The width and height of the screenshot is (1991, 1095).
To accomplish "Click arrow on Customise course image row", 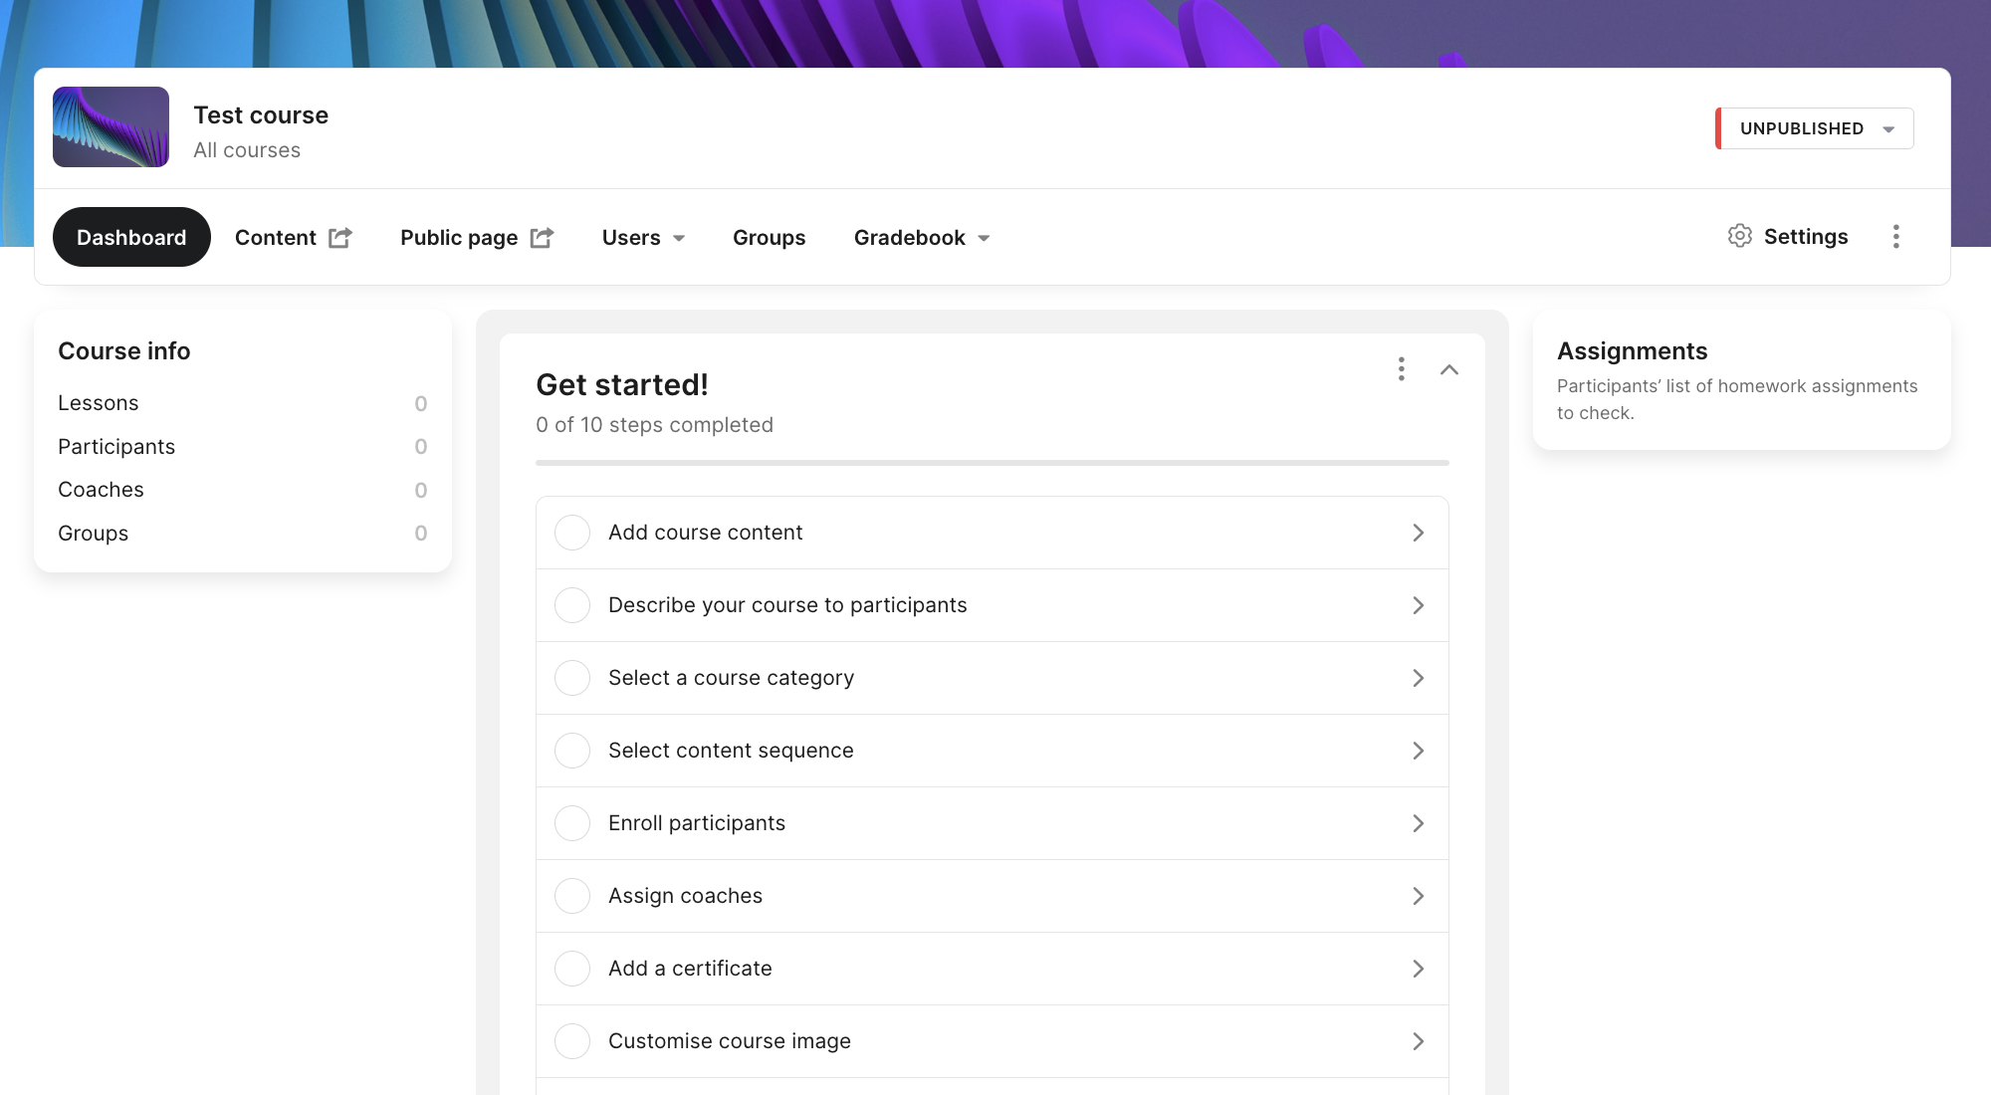I will [x=1418, y=1041].
